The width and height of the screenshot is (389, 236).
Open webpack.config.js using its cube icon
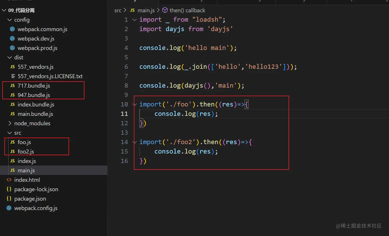9,208
